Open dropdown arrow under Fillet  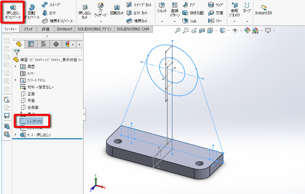pos(162,21)
